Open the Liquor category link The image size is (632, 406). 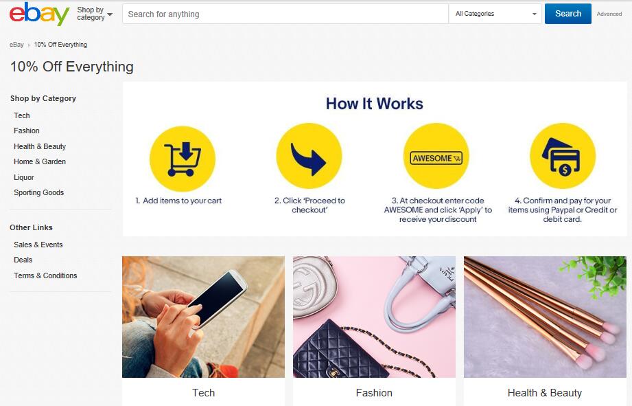click(24, 177)
